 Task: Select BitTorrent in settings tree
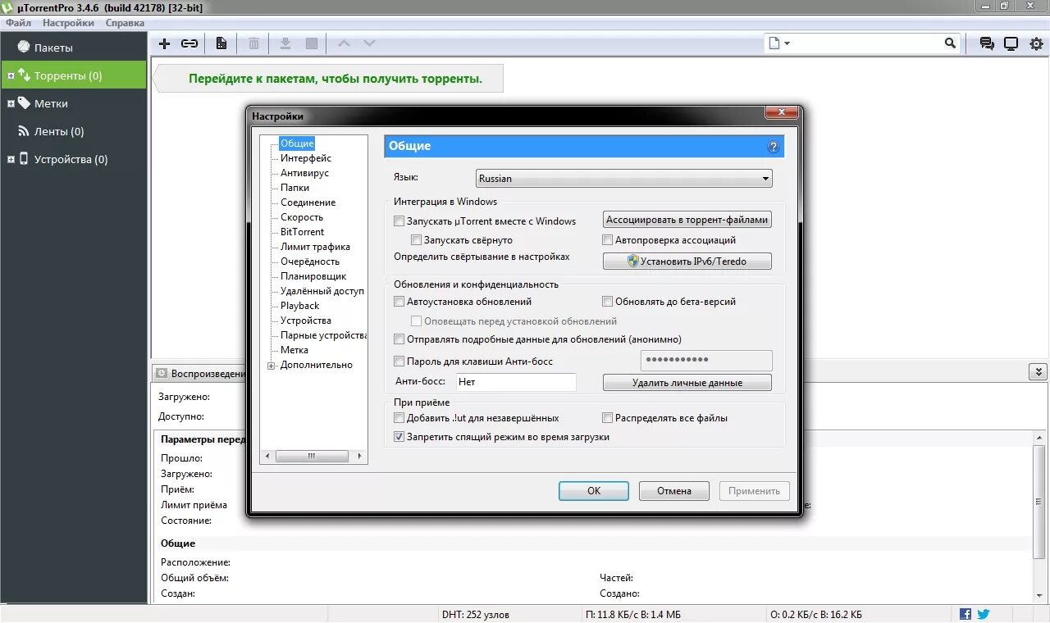pyautogui.click(x=302, y=232)
